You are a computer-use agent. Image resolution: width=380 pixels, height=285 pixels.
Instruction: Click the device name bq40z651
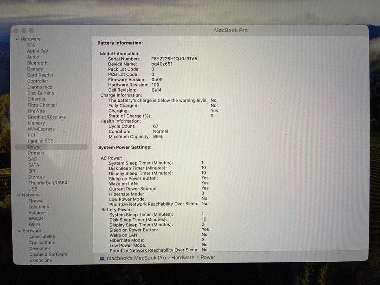tap(162, 64)
